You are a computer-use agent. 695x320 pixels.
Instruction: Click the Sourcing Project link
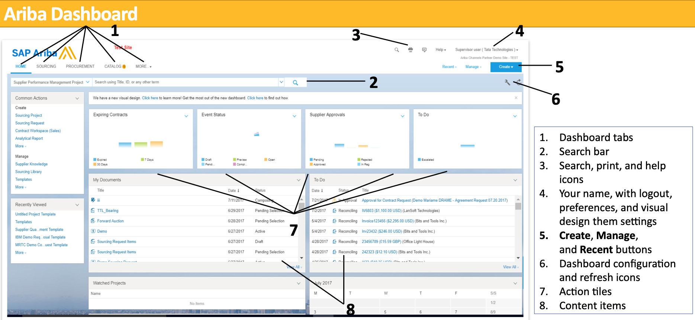point(29,115)
